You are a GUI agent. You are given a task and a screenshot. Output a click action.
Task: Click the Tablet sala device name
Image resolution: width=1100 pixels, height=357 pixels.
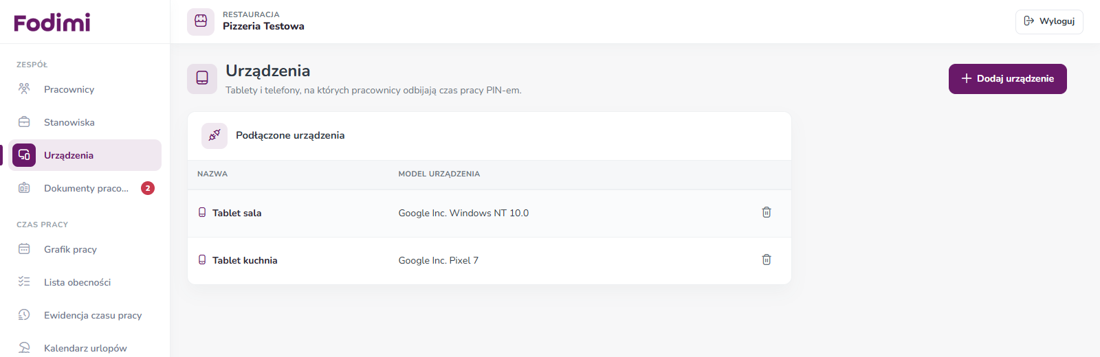click(237, 213)
